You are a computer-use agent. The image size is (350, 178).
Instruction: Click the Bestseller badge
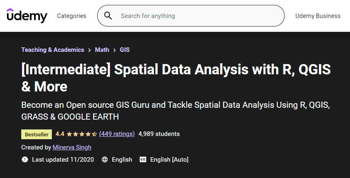pos(37,134)
